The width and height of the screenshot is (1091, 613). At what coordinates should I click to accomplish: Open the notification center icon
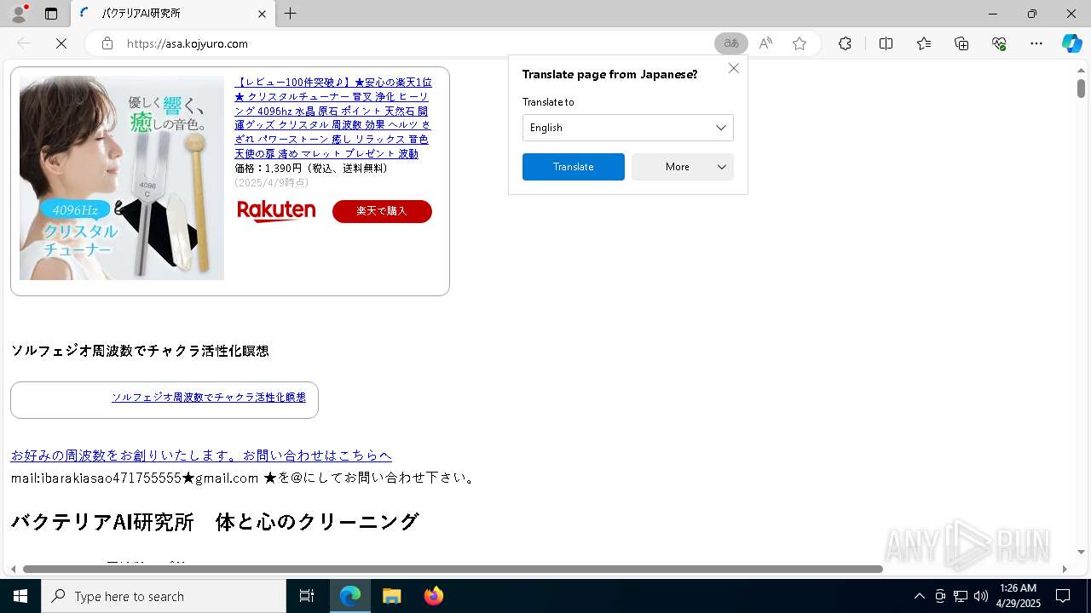[1063, 596]
